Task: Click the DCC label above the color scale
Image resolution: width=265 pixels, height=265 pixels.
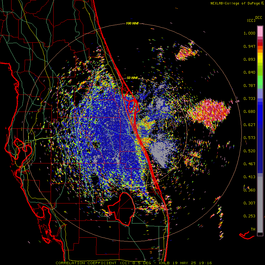Action: (259, 18)
